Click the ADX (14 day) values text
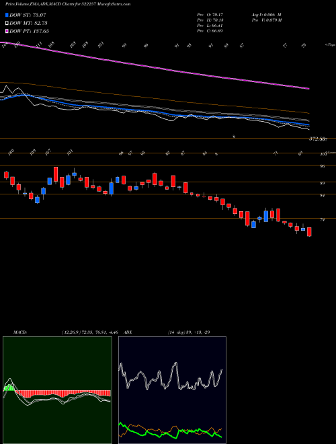This screenshot has width=336, height=444. click(x=188, y=332)
